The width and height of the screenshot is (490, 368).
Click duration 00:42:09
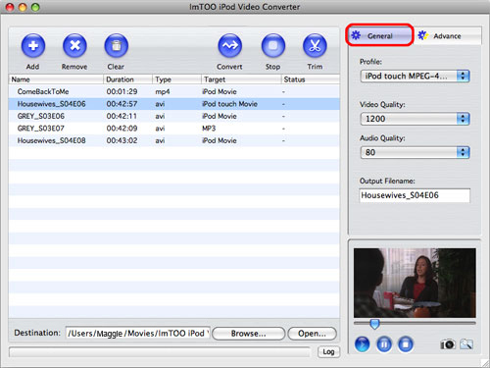[x=122, y=129]
